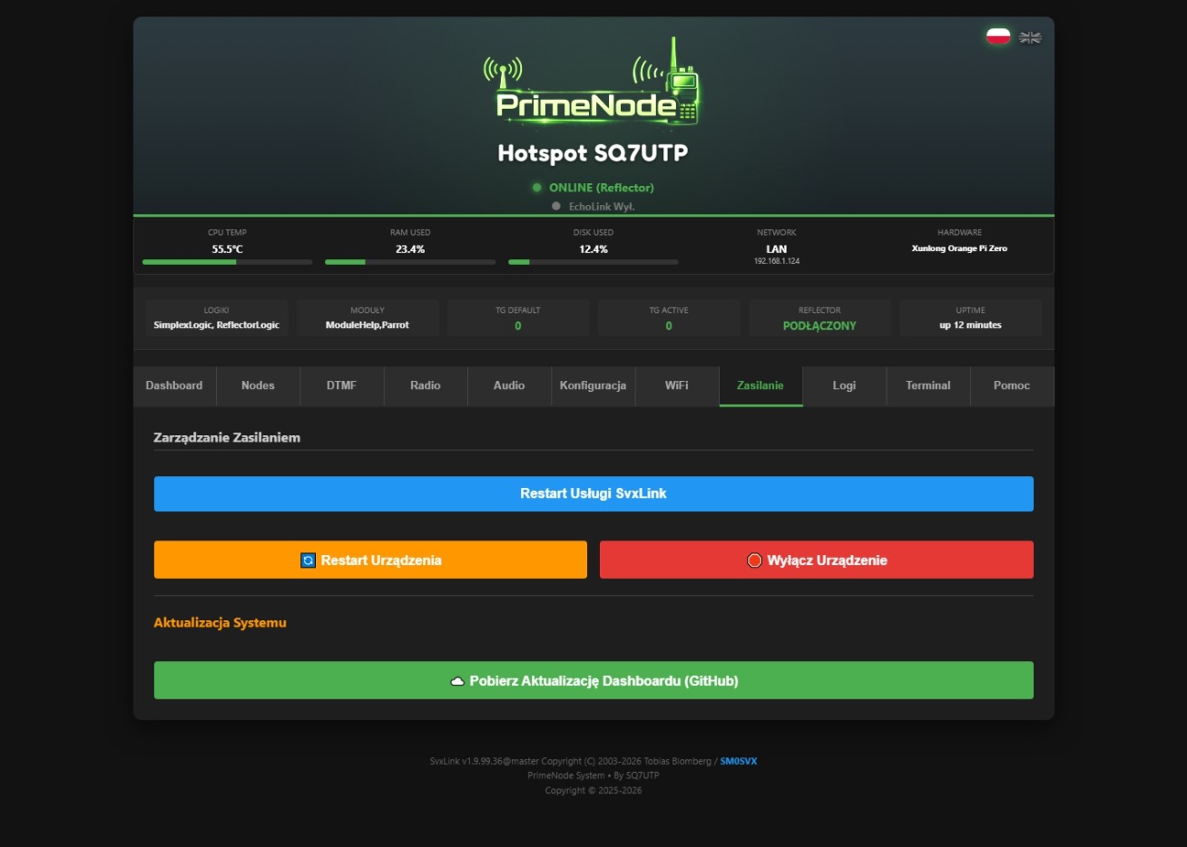Switch language to English UK flag
Screen dimensions: 1187x847
[1030, 37]
